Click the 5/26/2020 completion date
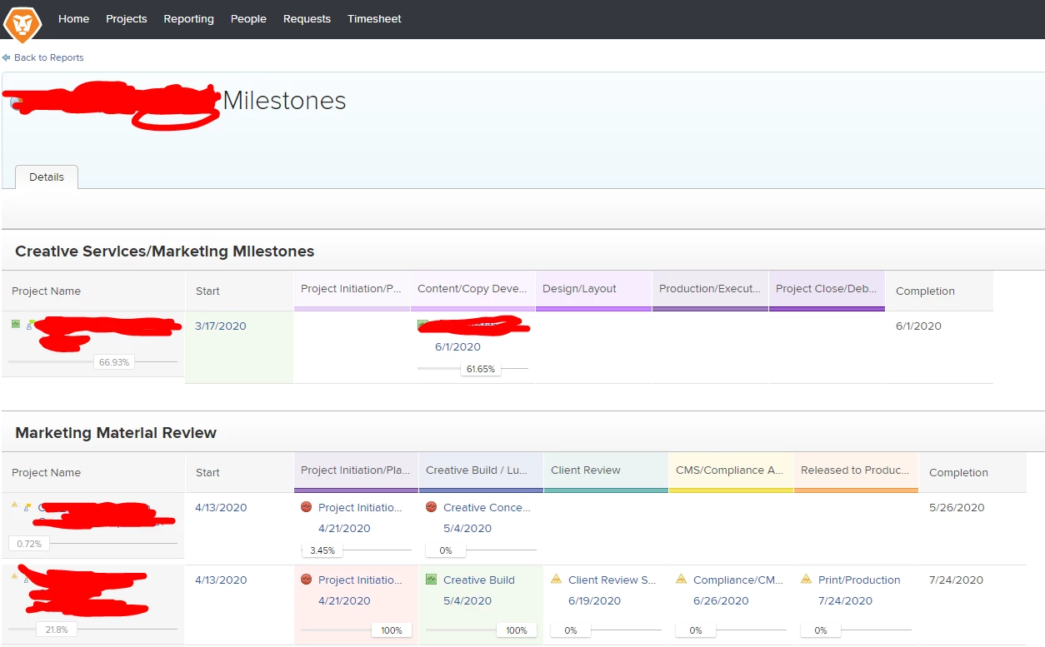The image size is (1045, 647). [x=957, y=507]
